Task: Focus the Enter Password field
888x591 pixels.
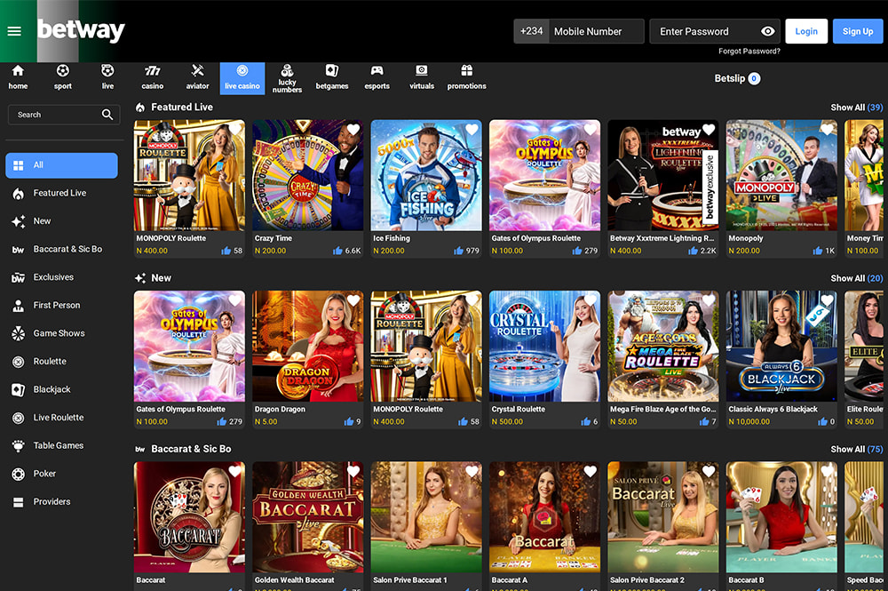Action: click(715, 31)
